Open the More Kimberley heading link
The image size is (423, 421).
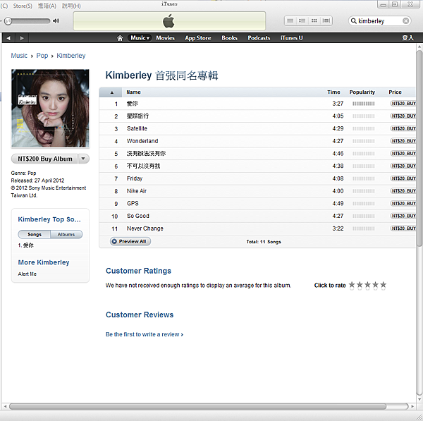pos(44,262)
